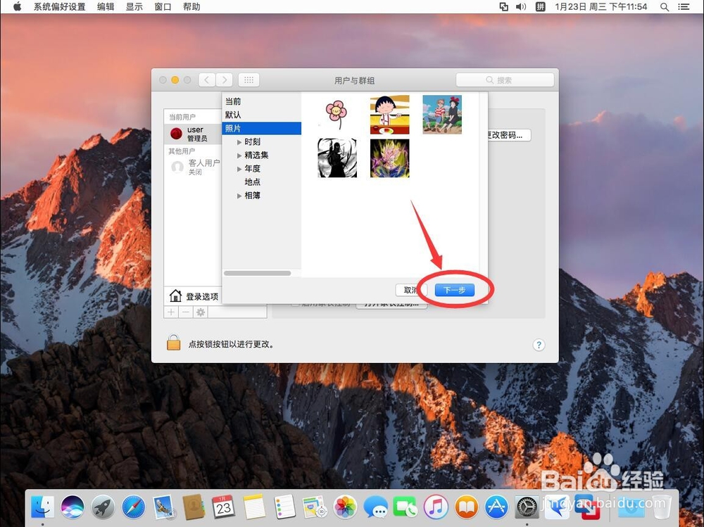This screenshot has height=527, width=704.
Task: Click the 下一步 button
Action: click(454, 290)
